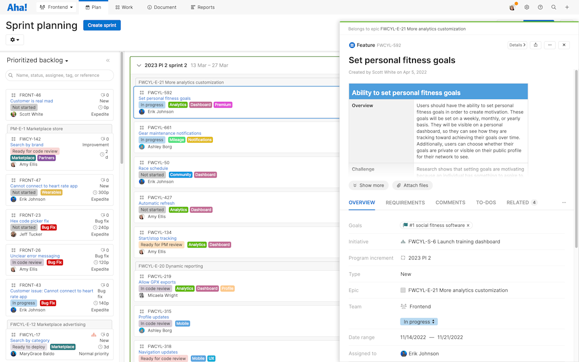Open sprint planning options via the gear icon
This screenshot has height=362, width=579.
[14, 40]
